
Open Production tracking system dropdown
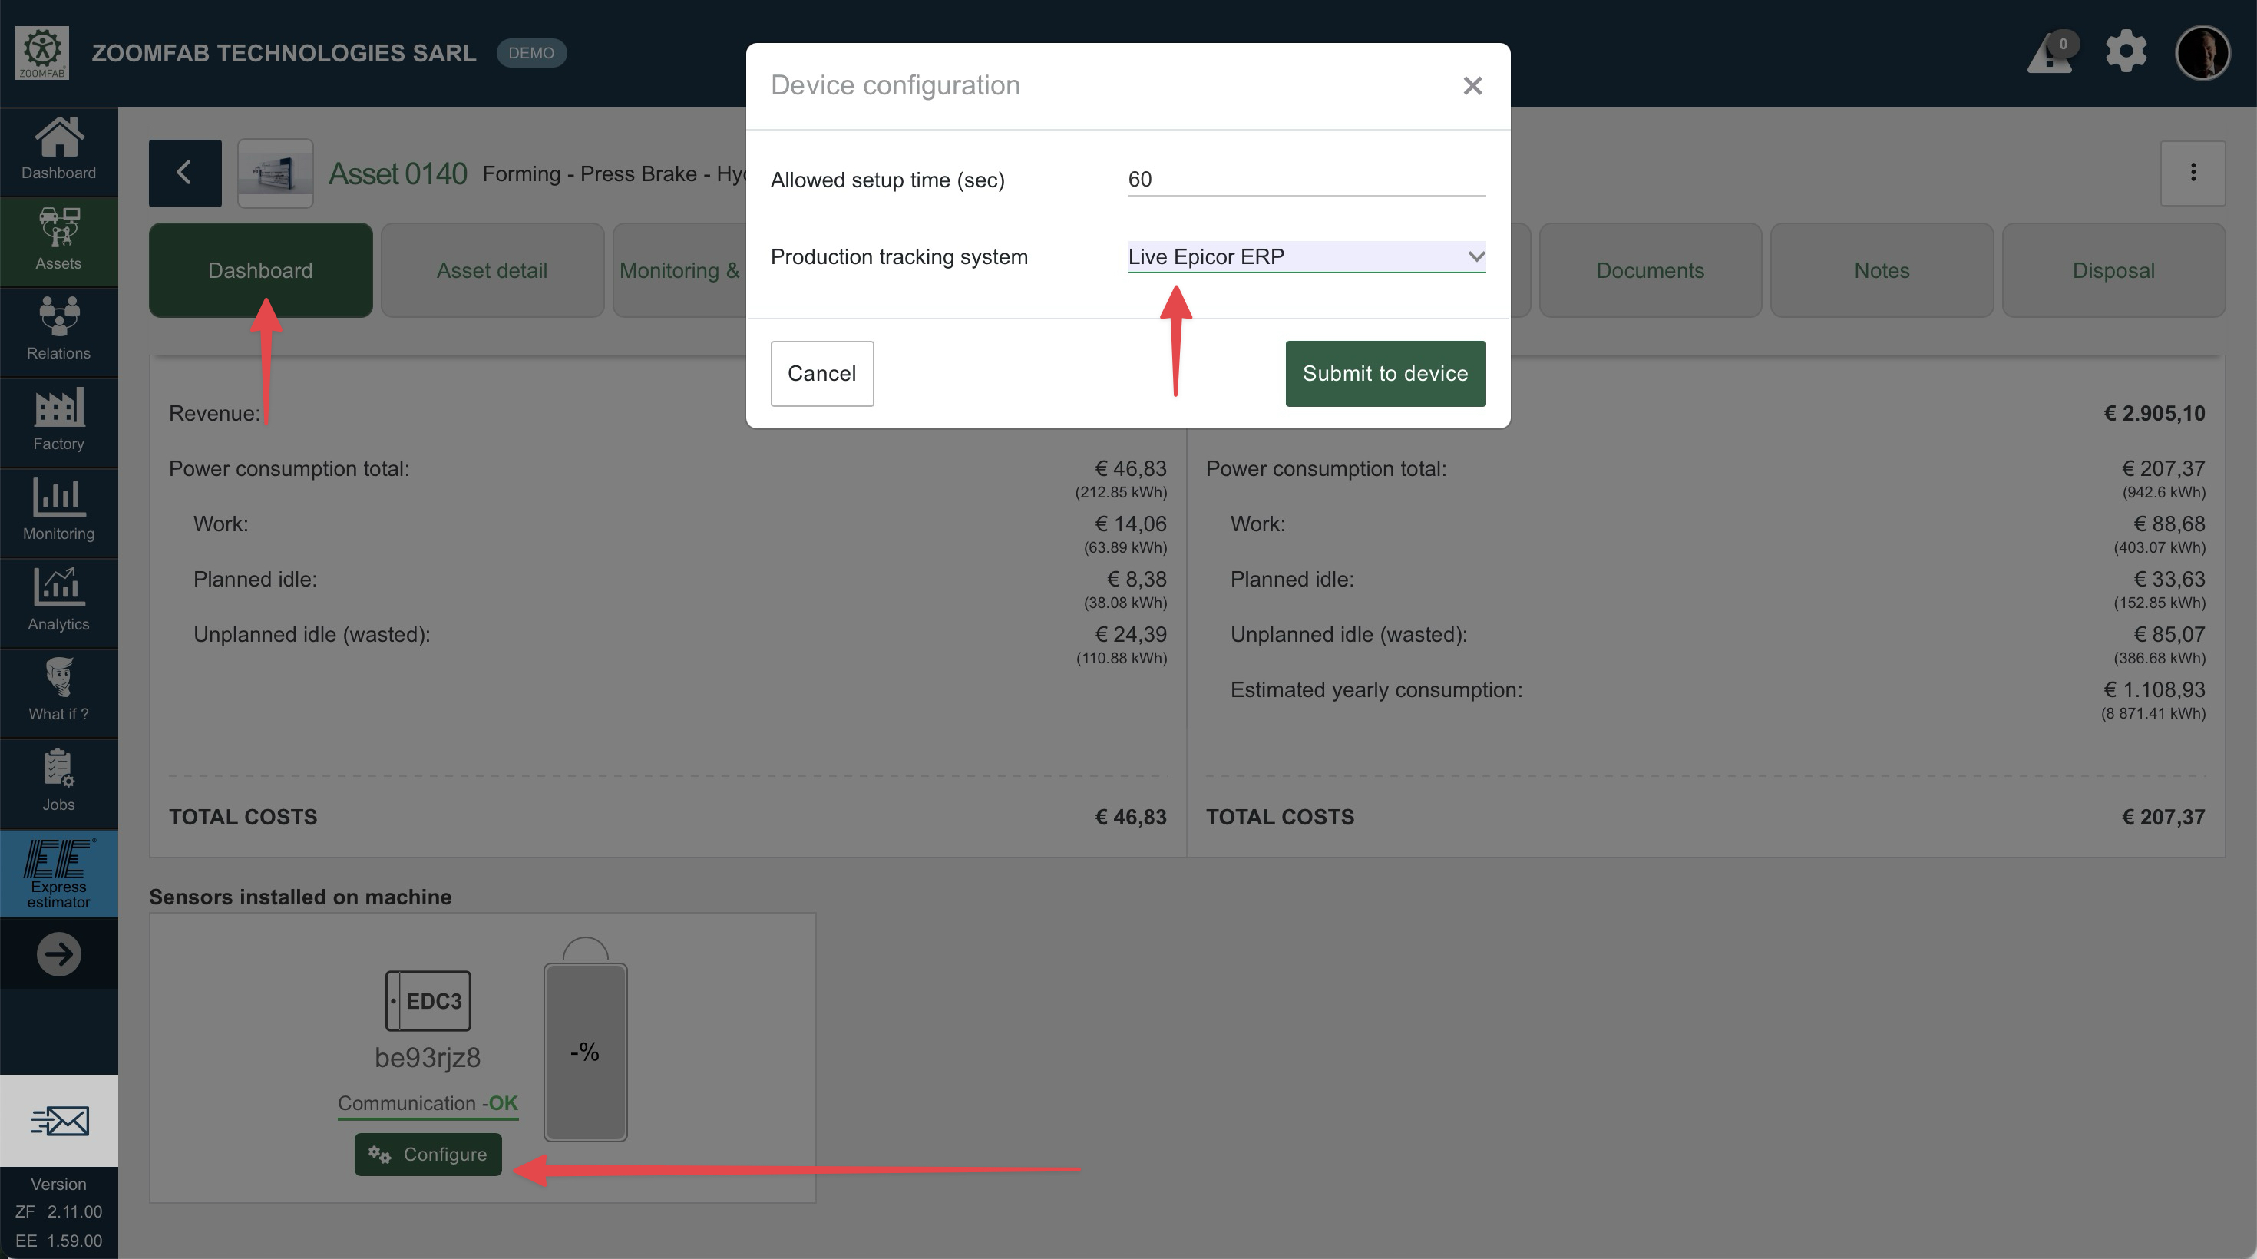click(1306, 256)
